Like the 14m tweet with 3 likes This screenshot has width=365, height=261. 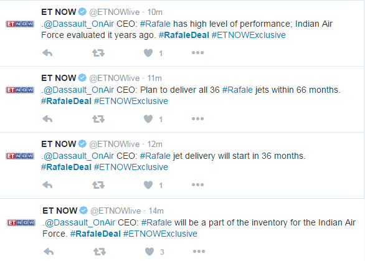(149, 252)
